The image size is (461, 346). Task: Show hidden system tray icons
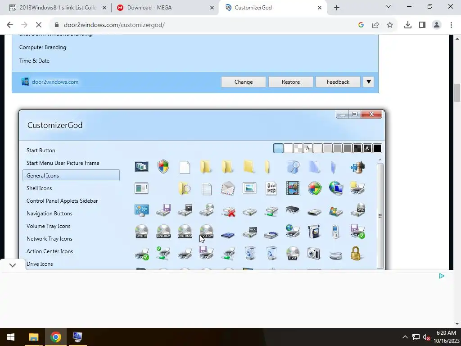pos(405,337)
